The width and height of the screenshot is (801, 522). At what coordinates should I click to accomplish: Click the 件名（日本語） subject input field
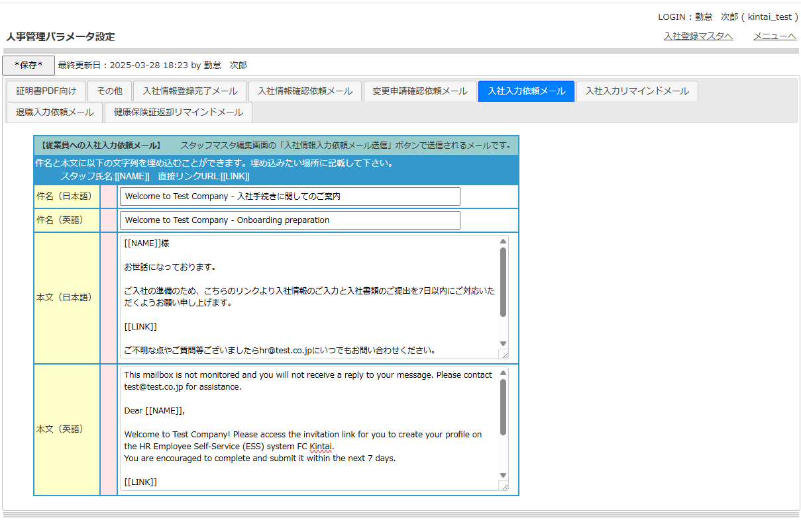click(x=290, y=196)
